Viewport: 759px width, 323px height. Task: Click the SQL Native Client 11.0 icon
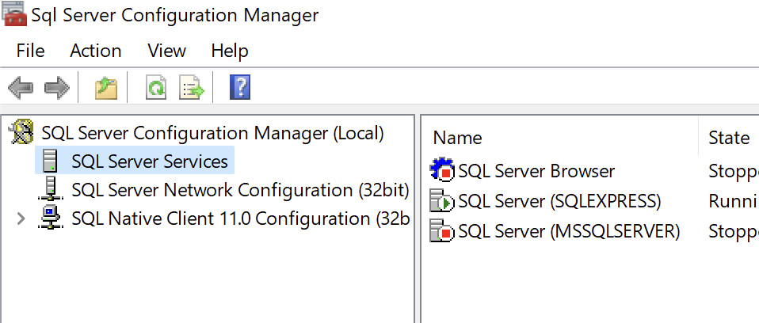(51, 218)
